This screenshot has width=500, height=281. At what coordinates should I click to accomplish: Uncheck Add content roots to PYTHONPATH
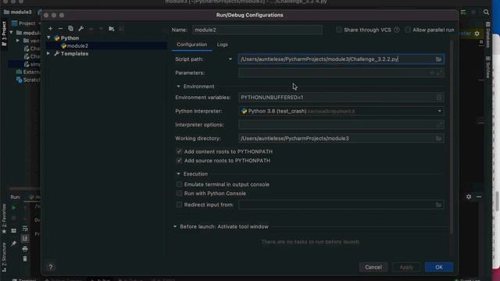coord(179,151)
